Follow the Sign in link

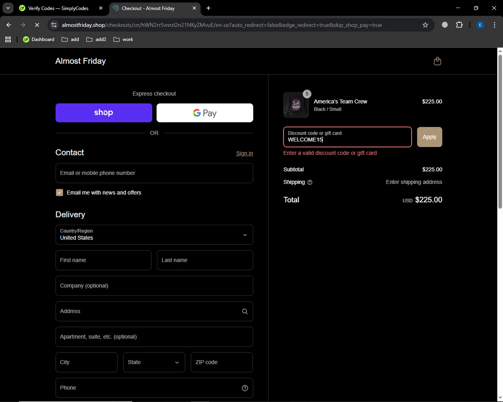click(x=244, y=153)
